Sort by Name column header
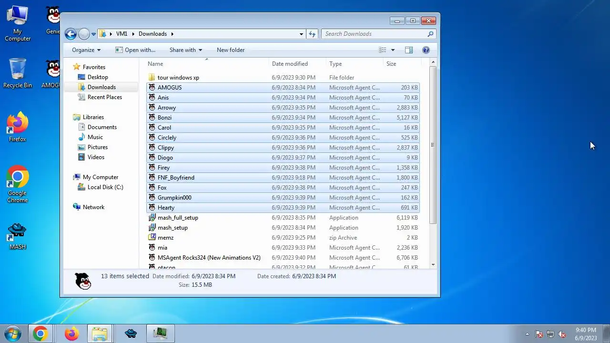This screenshot has width=610, height=343. click(x=155, y=64)
